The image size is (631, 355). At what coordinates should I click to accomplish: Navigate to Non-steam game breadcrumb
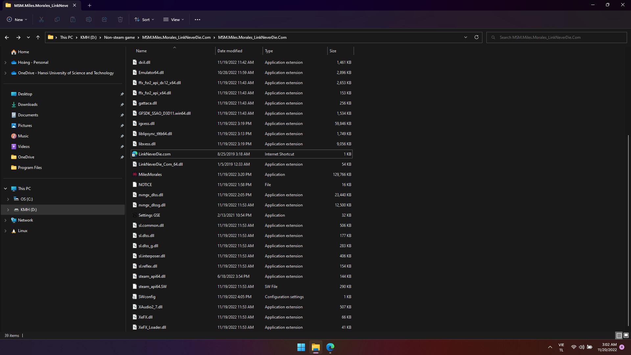119,37
